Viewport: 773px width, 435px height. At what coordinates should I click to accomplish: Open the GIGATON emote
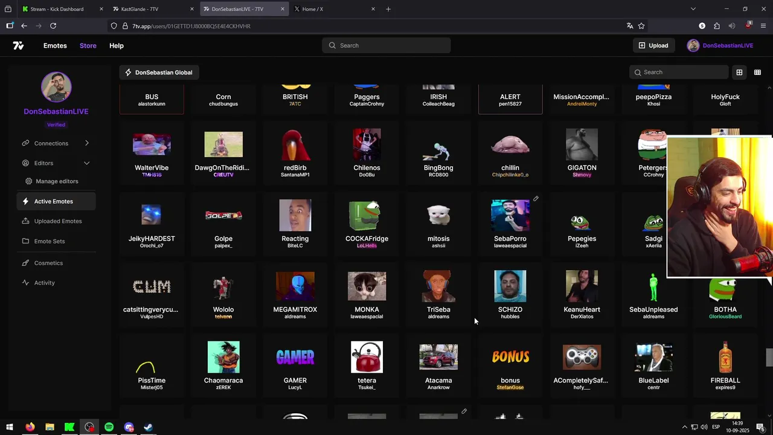coord(582,153)
